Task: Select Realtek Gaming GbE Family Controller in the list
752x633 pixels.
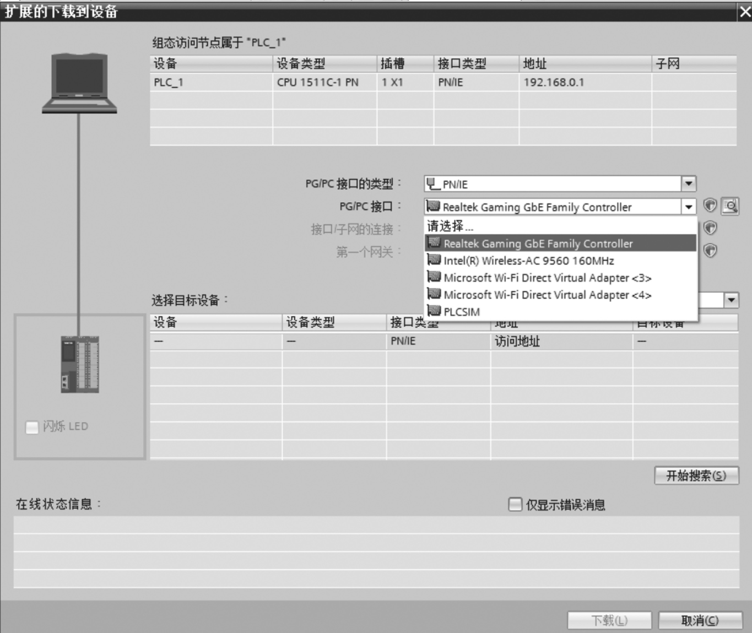Action: click(x=561, y=243)
